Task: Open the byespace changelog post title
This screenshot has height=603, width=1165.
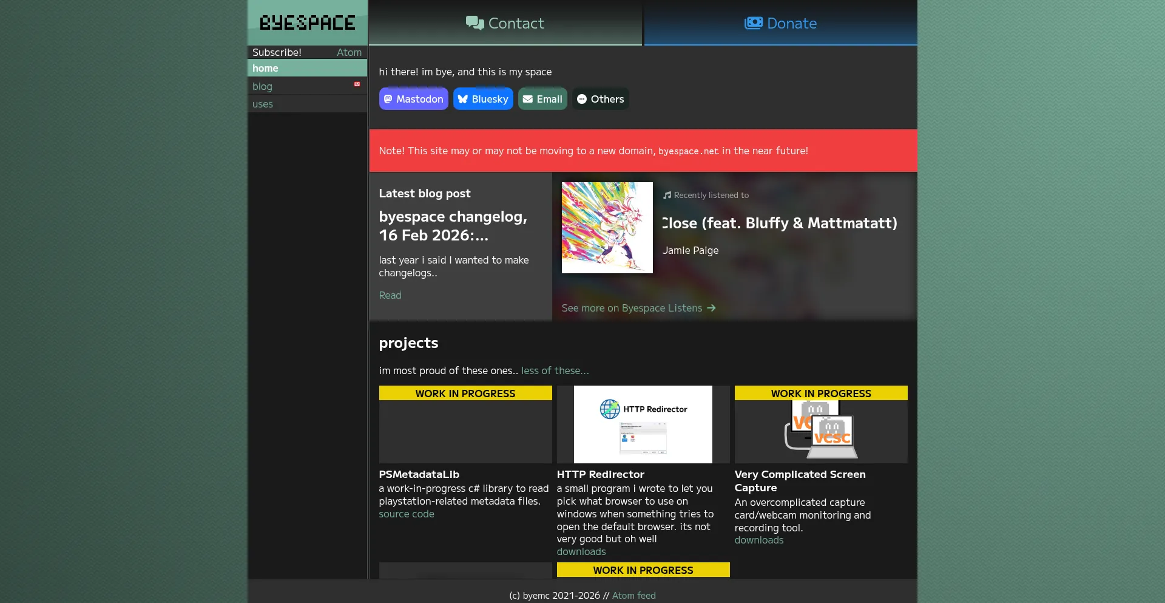Action: pyautogui.click(x=453, y=226)
